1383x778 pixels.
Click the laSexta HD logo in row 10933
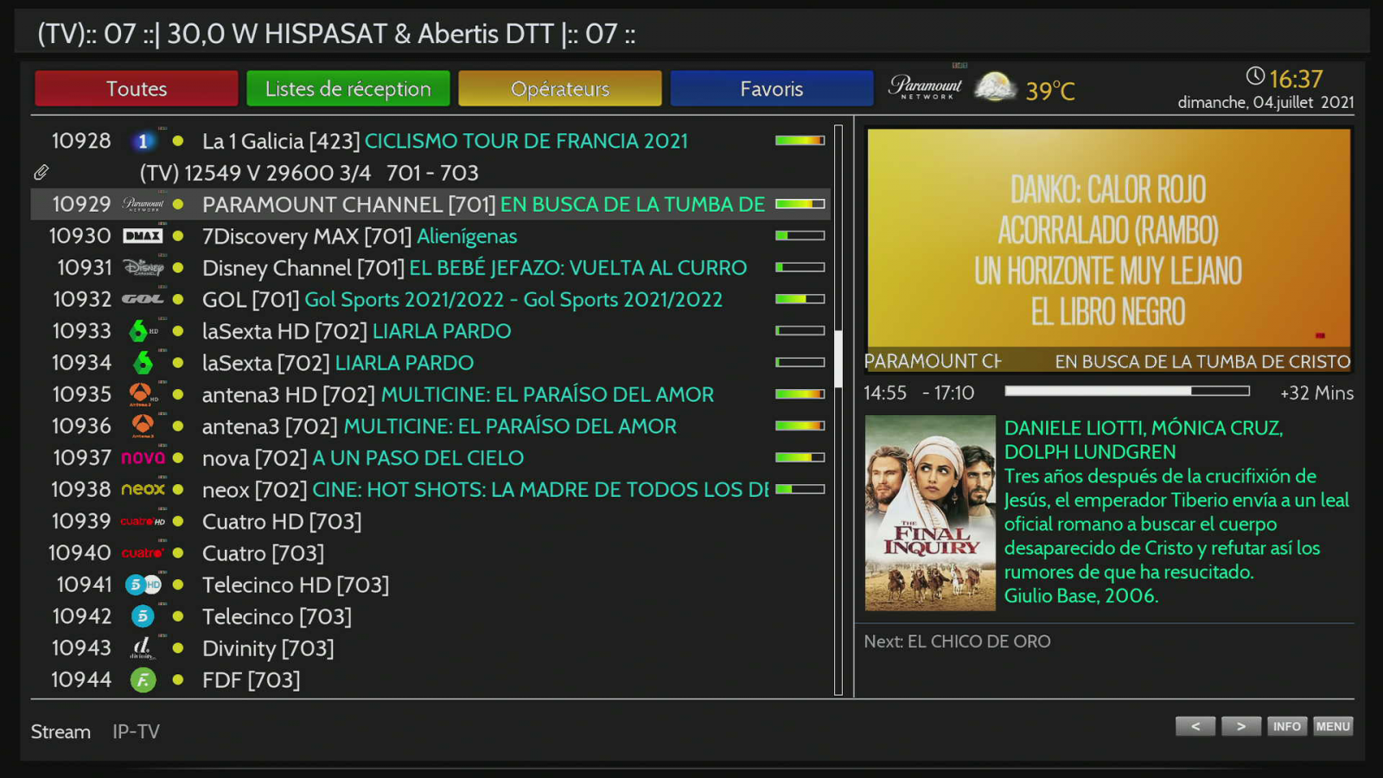pyautogui.click(x=143, y=331)
